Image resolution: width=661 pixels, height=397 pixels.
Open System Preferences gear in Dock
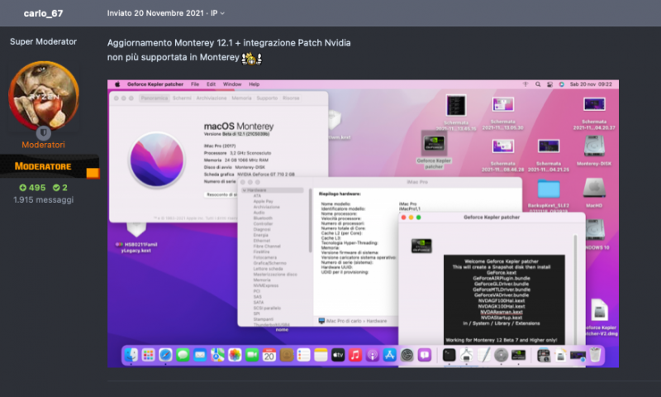(x=407, y=356)
